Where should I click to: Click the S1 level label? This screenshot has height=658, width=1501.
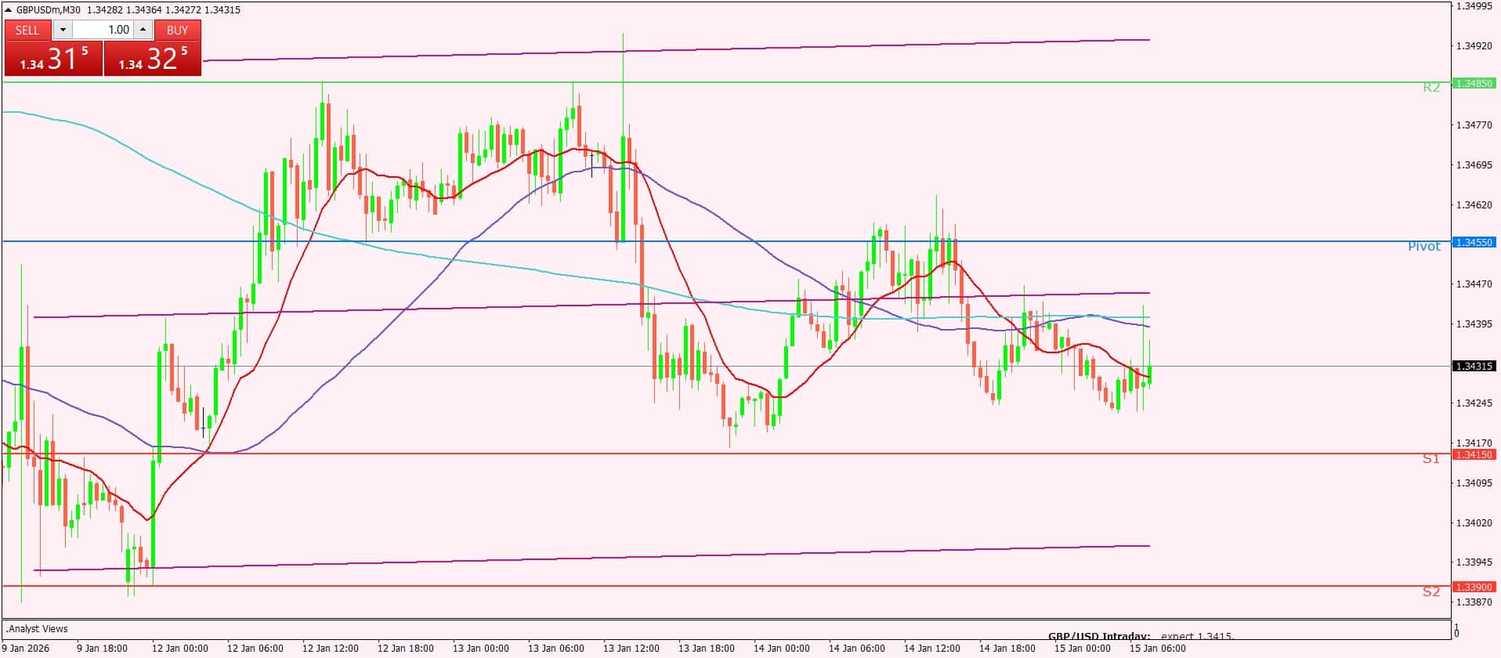1431,459
